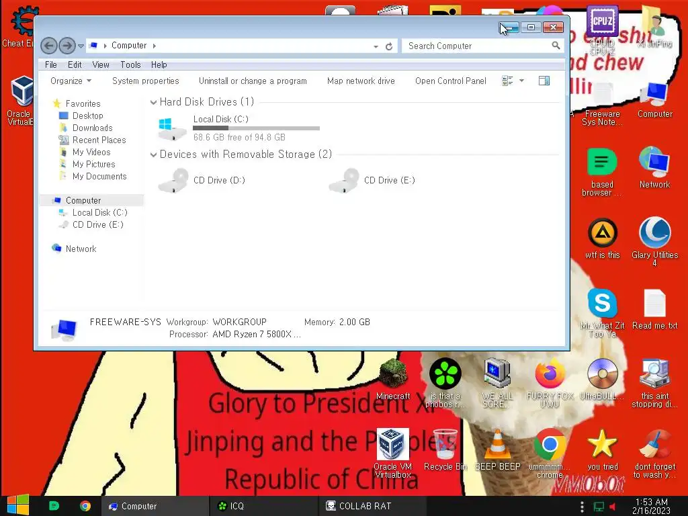688x516 pixels.
Task: Open My Pictures in Favorites
Action: coord(94,164)
